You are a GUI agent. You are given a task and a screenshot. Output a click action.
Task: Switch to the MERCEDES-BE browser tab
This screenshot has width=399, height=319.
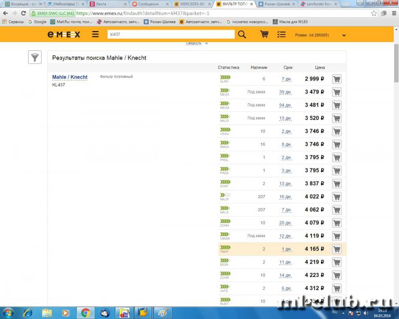(x=193, y=4)
